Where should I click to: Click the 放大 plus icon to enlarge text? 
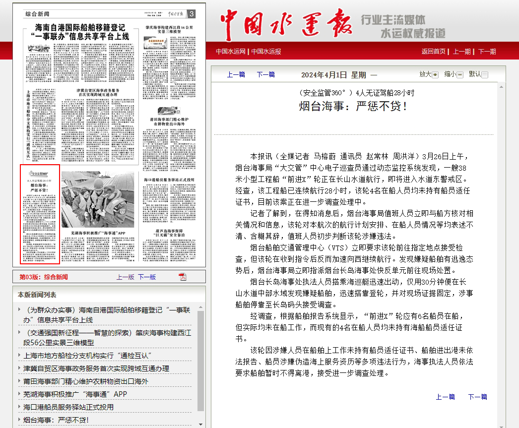[x=435, y=75]
